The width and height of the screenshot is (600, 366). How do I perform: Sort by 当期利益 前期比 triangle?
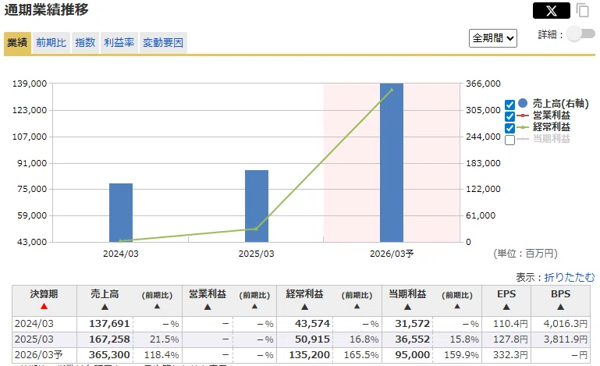pos(457,306)
